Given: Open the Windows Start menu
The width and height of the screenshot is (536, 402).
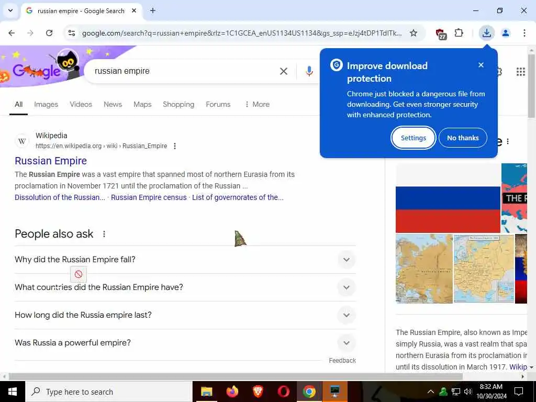Looking at the screenshot, I should coord(13,392).
